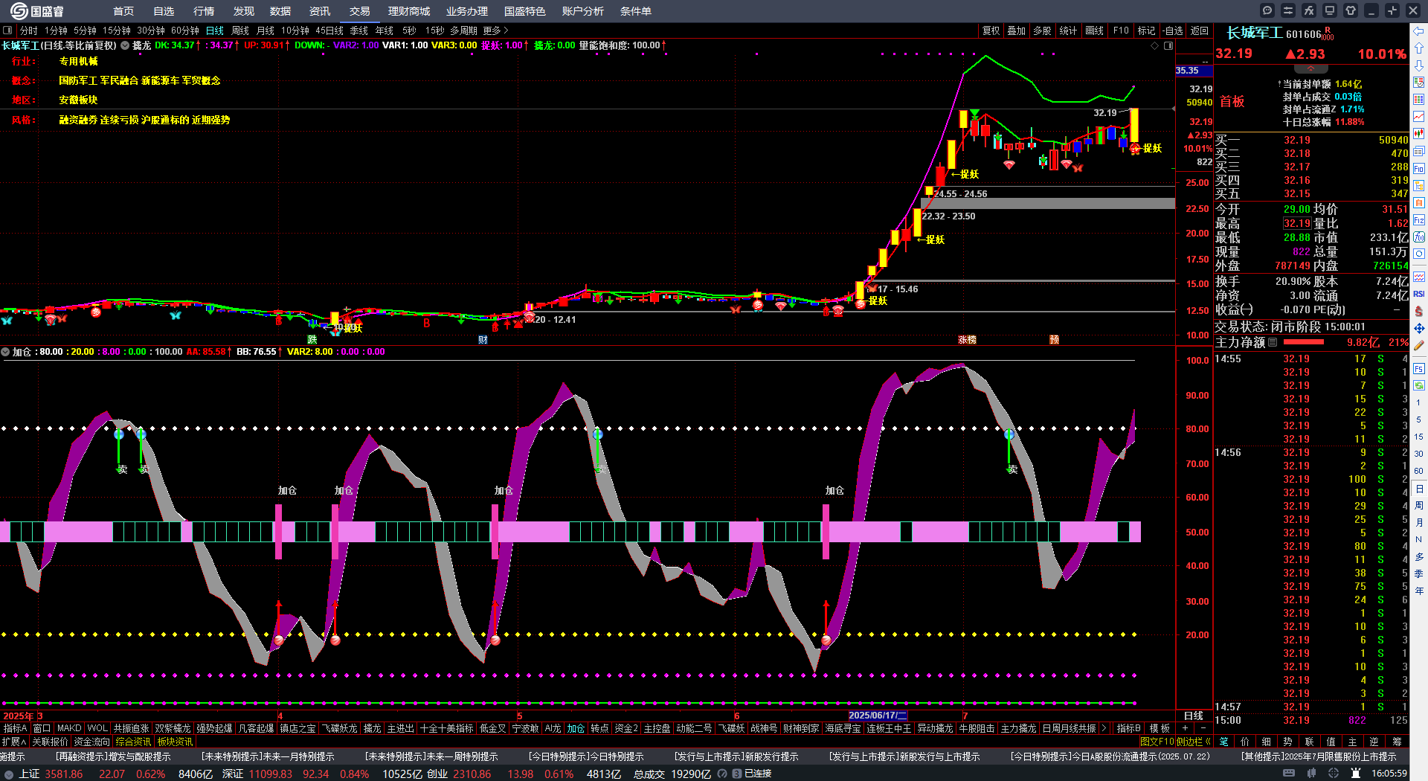This screenshot has width=1428, height=781.
Task: Click the 画线 drawing button
Action: pyautogui.click(x=1094, y=30)
